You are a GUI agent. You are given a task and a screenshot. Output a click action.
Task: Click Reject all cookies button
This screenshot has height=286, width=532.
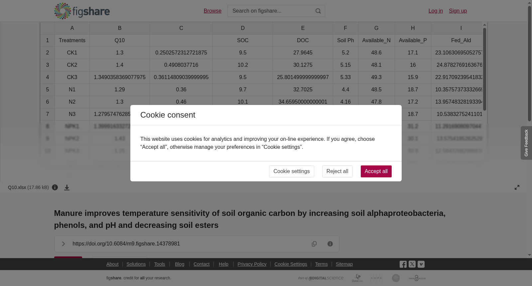[x=337, y=171]
